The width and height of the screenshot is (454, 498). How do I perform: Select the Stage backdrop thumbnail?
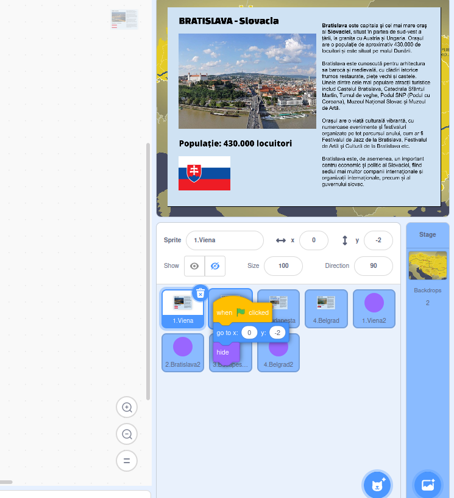click(427, 265)
